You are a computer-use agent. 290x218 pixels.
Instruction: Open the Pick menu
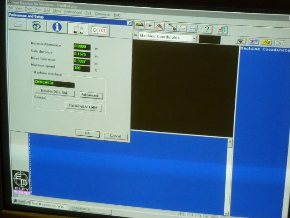88,13
